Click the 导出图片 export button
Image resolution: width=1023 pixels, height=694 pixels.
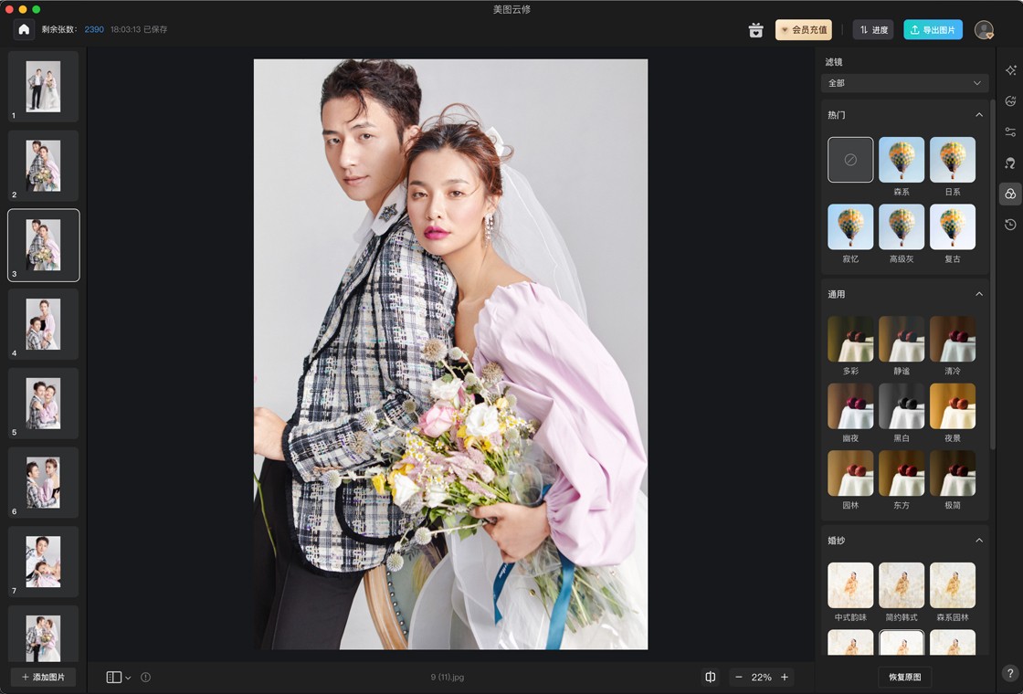tap(933, 30)
